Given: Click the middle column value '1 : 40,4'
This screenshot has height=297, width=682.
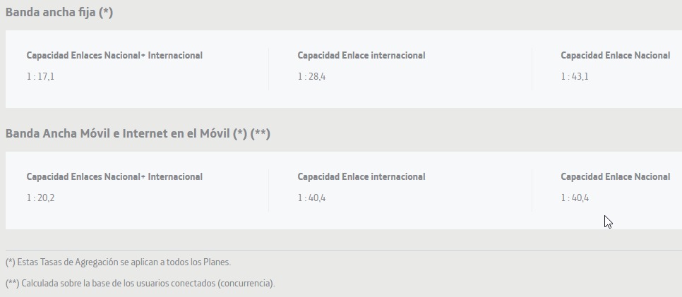Looking at the screenshot, I should click(311, 198).
